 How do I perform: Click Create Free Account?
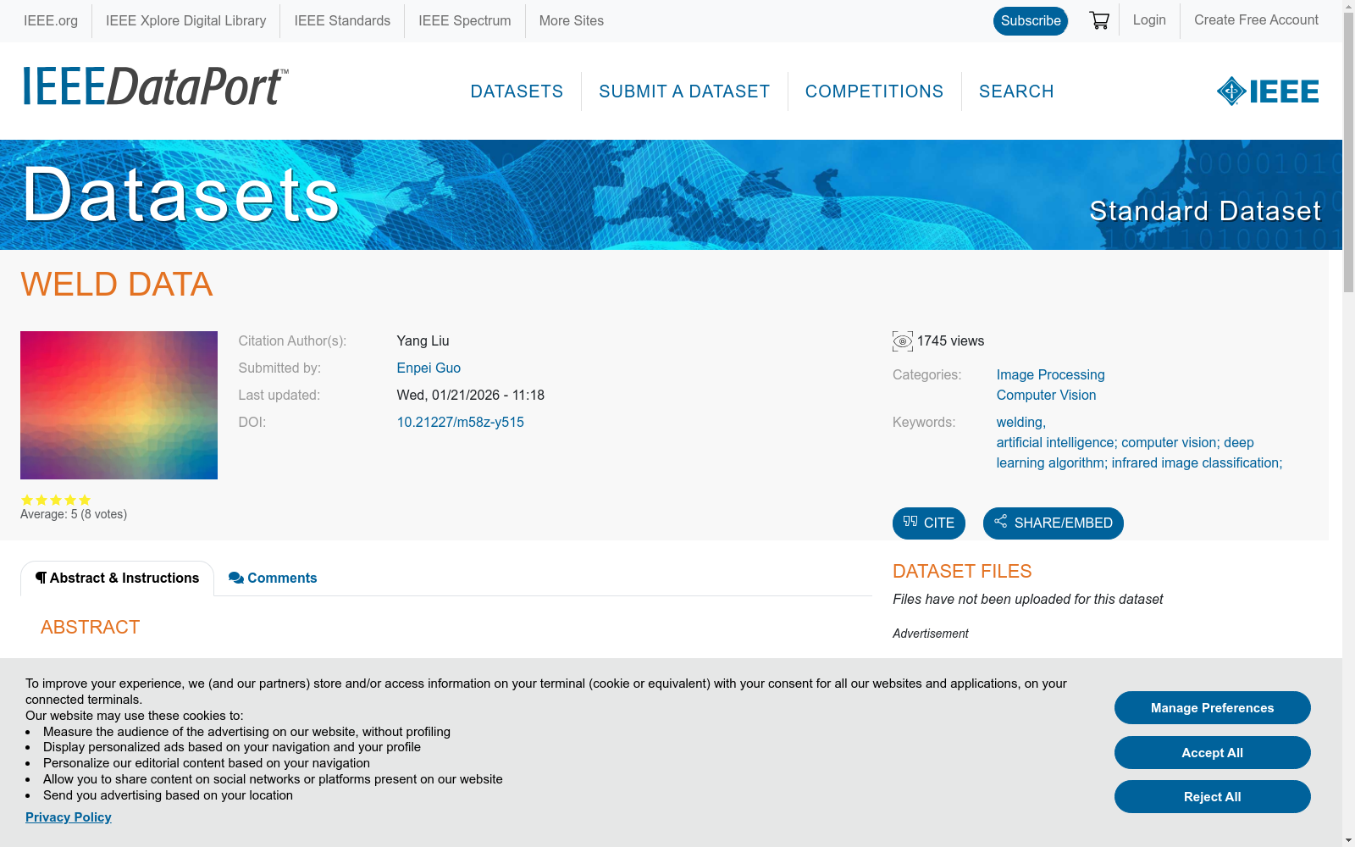pos(1256,20)
